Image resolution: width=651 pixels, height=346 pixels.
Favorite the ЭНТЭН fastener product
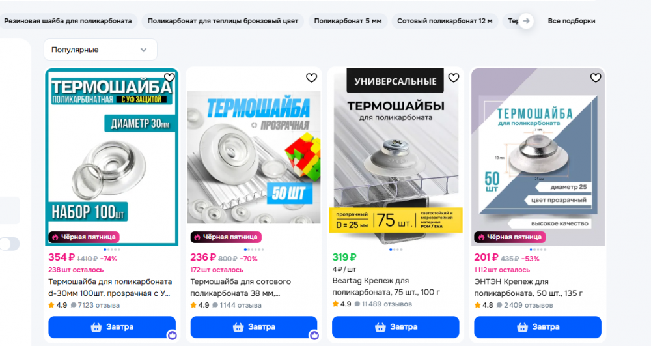596,78
